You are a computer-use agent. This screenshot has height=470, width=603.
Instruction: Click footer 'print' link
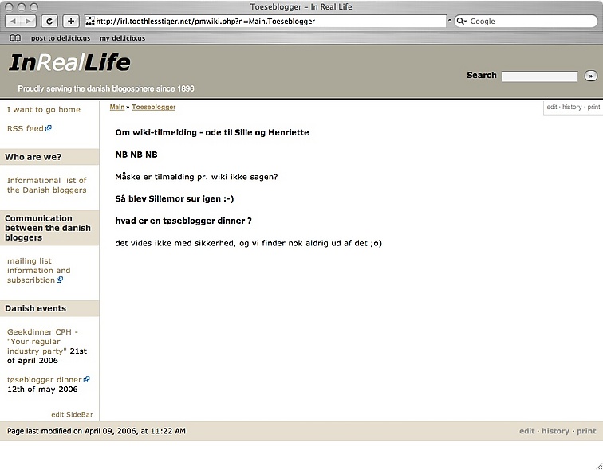tap(586, 431)
